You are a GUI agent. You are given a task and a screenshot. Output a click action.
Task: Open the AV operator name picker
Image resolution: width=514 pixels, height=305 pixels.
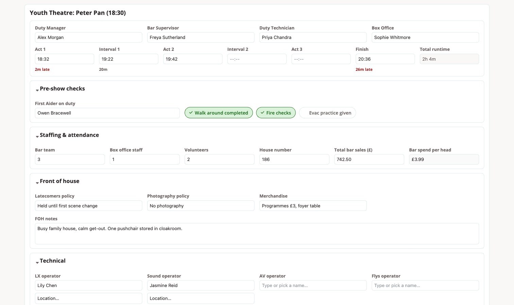tap(313, 285)
